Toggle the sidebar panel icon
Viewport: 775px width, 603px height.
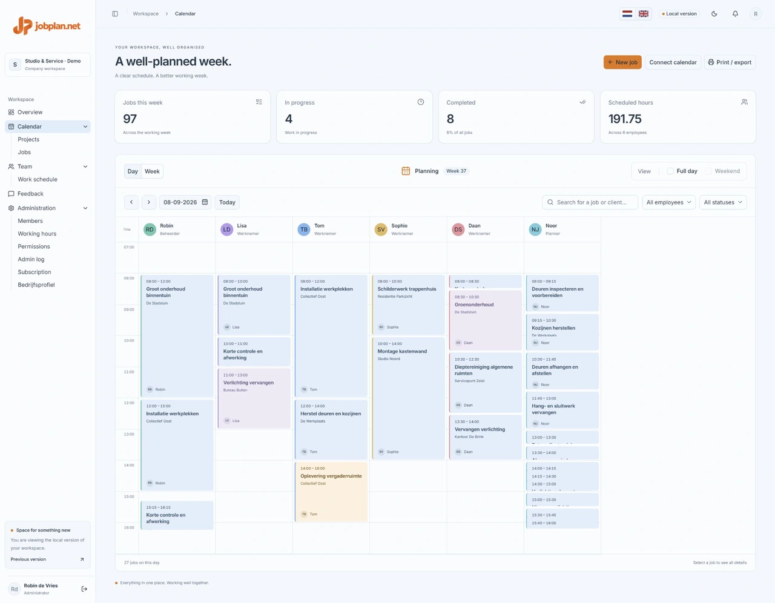(115, 14)
